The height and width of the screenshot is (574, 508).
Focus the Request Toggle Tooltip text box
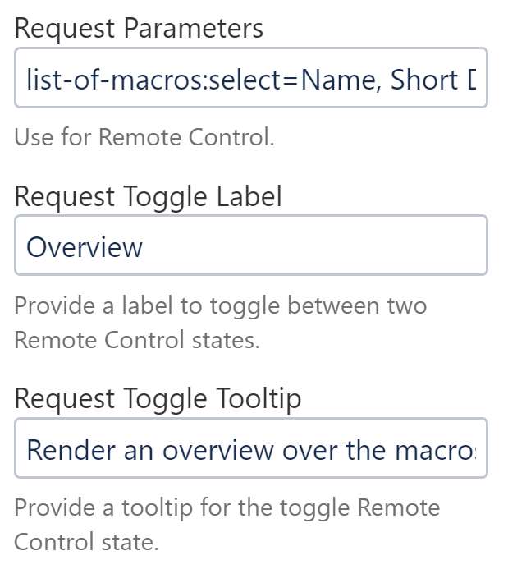tap(250, 449)
